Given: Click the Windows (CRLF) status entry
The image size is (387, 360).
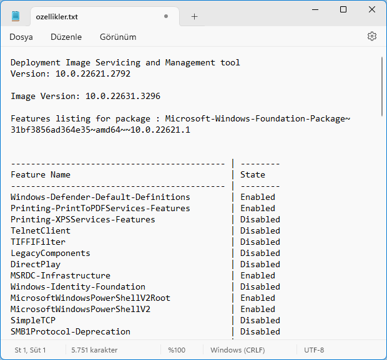Looking at the screenshot, I should pyautogui.click(x=237, y=350).
